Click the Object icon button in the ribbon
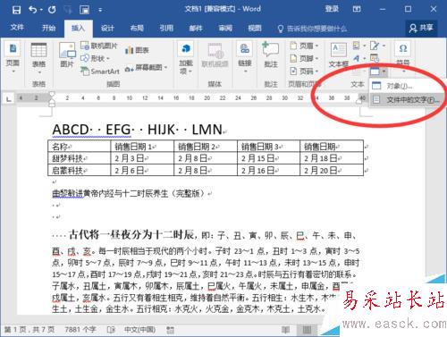This screenshot has width=447, height=337. (375, 72)
